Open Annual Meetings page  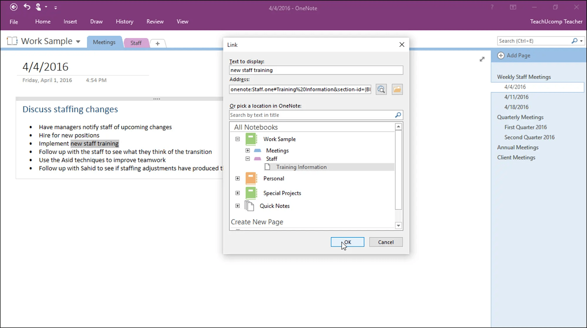click(x=518, y=147)
